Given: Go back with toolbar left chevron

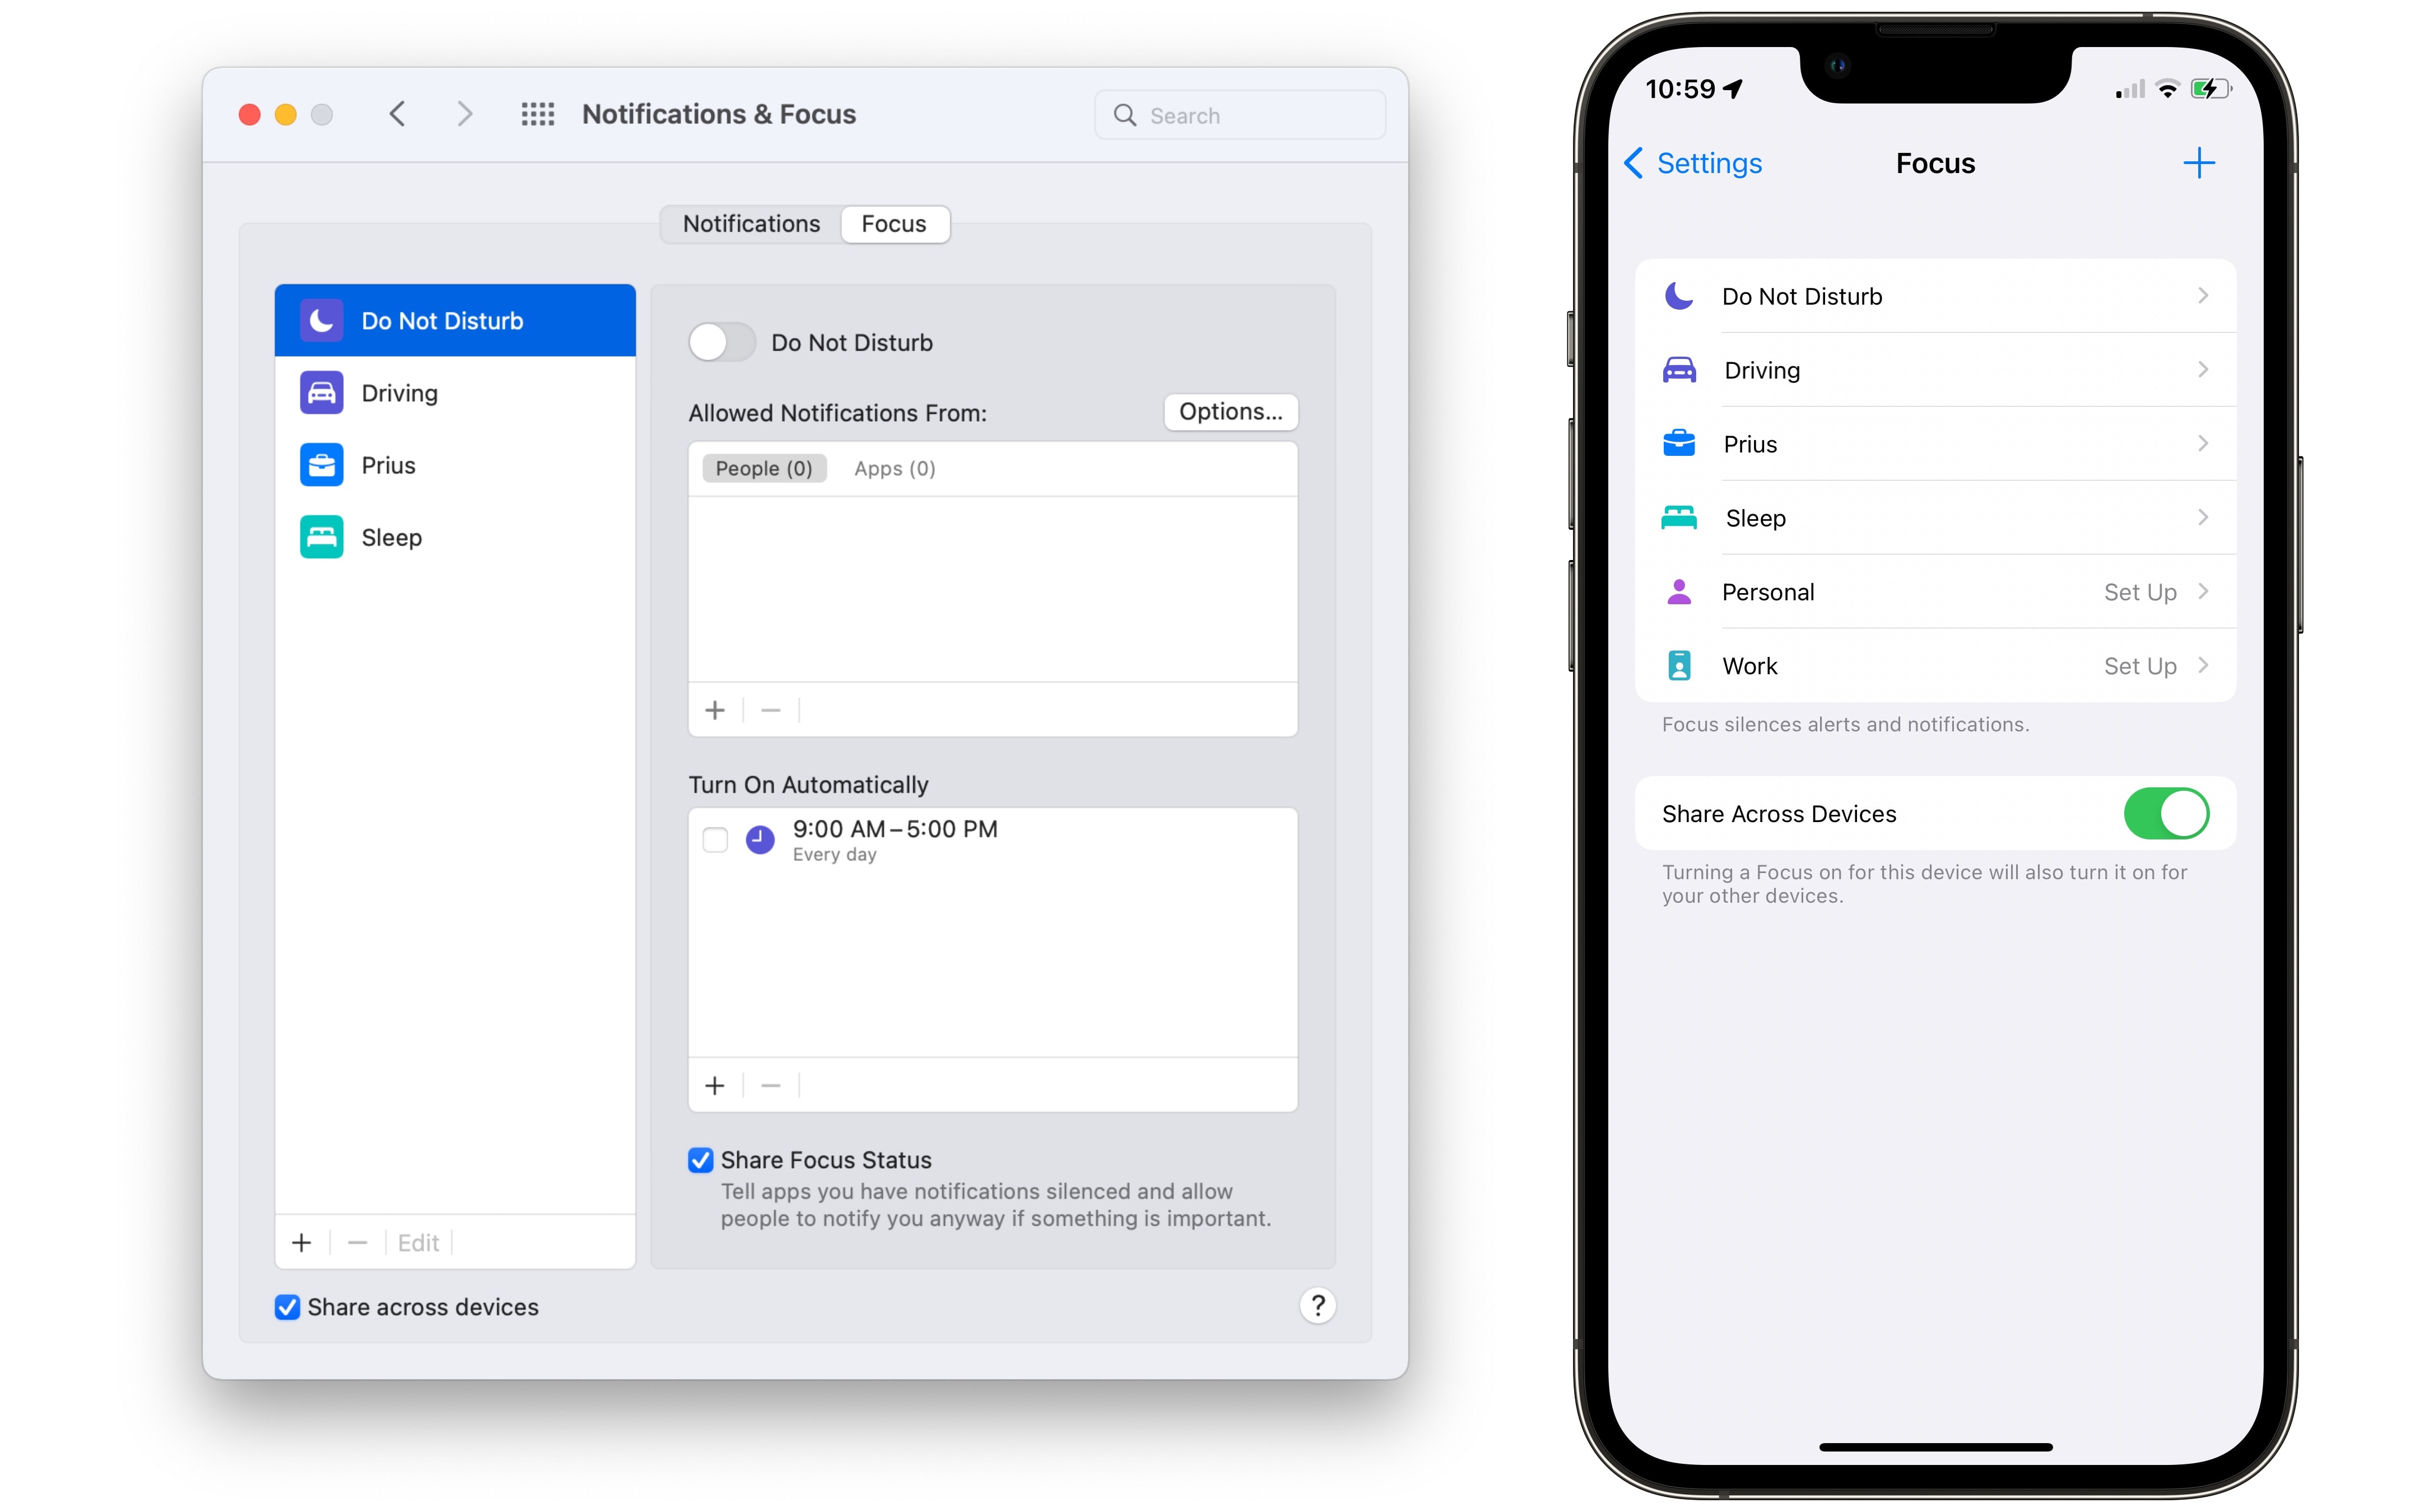Looking at the screenshot, I should click(397, 114).
